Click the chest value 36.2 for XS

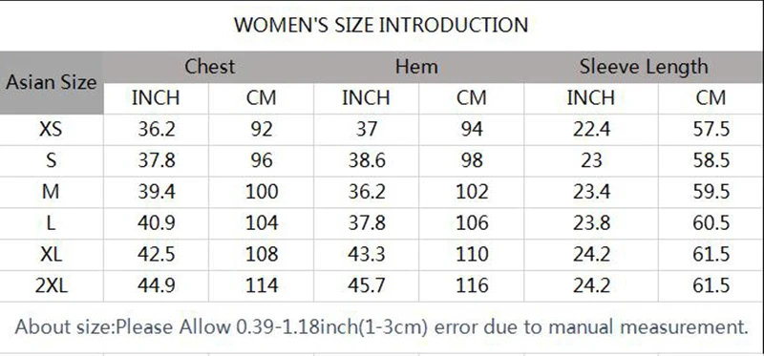157,130
